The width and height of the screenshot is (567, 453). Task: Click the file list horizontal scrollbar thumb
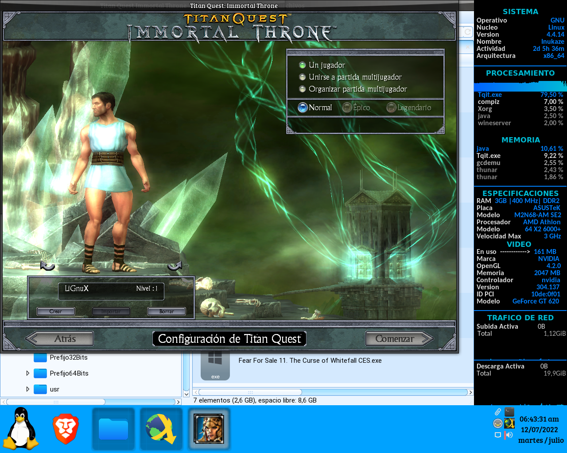pyautogui.click(x=250, y=392)
